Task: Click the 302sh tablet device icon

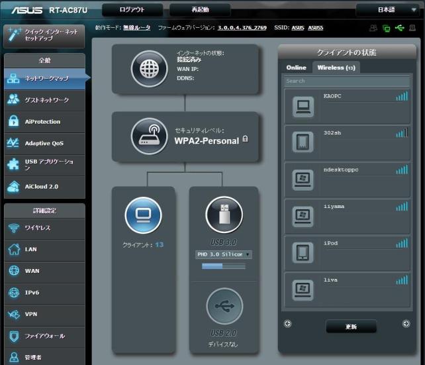Action: (x=303, y=142)
